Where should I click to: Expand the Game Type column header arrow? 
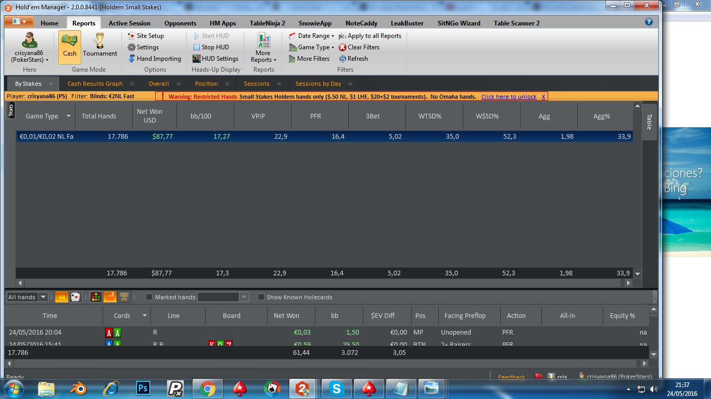[x=68, y=116]
